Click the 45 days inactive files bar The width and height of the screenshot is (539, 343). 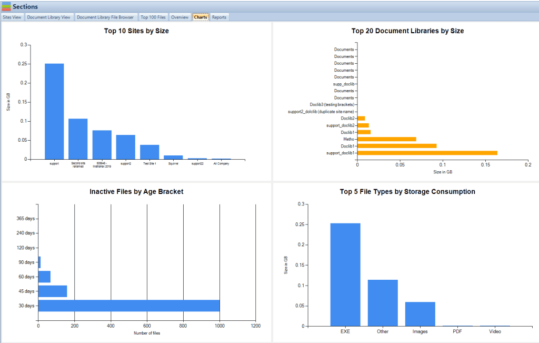pyautogui.click(x=53, y=291)
